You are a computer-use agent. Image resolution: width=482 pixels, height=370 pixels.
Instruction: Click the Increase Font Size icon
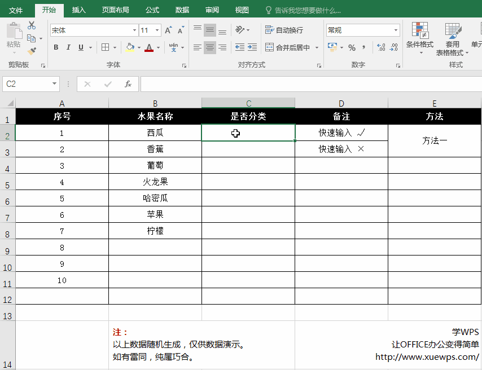(169, 30)
